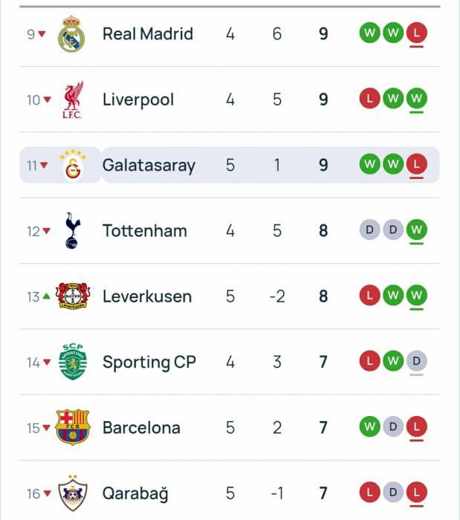Open the Real Madrid team name
This screenshot has height=520, width=460.
[x=147, y=34]
